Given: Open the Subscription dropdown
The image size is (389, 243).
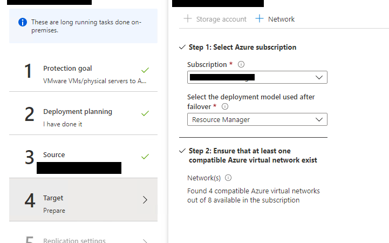Looking at the screenshot, I should (257, 77).
